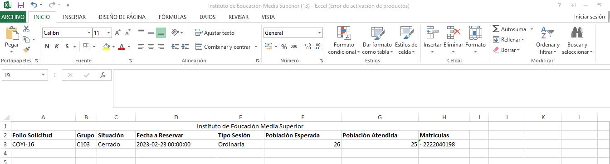The height and width of the screenshot is (164, 610).
Task: Expand the General number format dropdown
Action: [x=319, y=33]
